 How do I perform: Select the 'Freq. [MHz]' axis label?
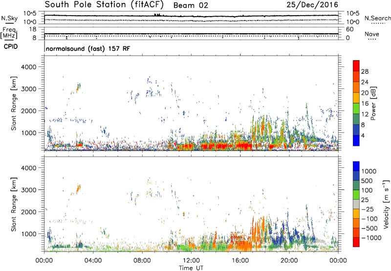pos(9,33)
